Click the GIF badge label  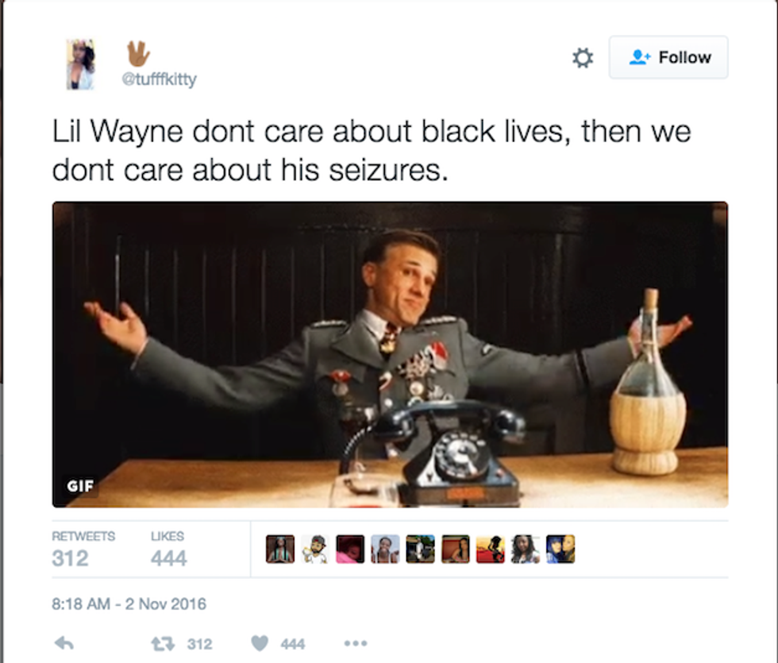coord(80,486)
